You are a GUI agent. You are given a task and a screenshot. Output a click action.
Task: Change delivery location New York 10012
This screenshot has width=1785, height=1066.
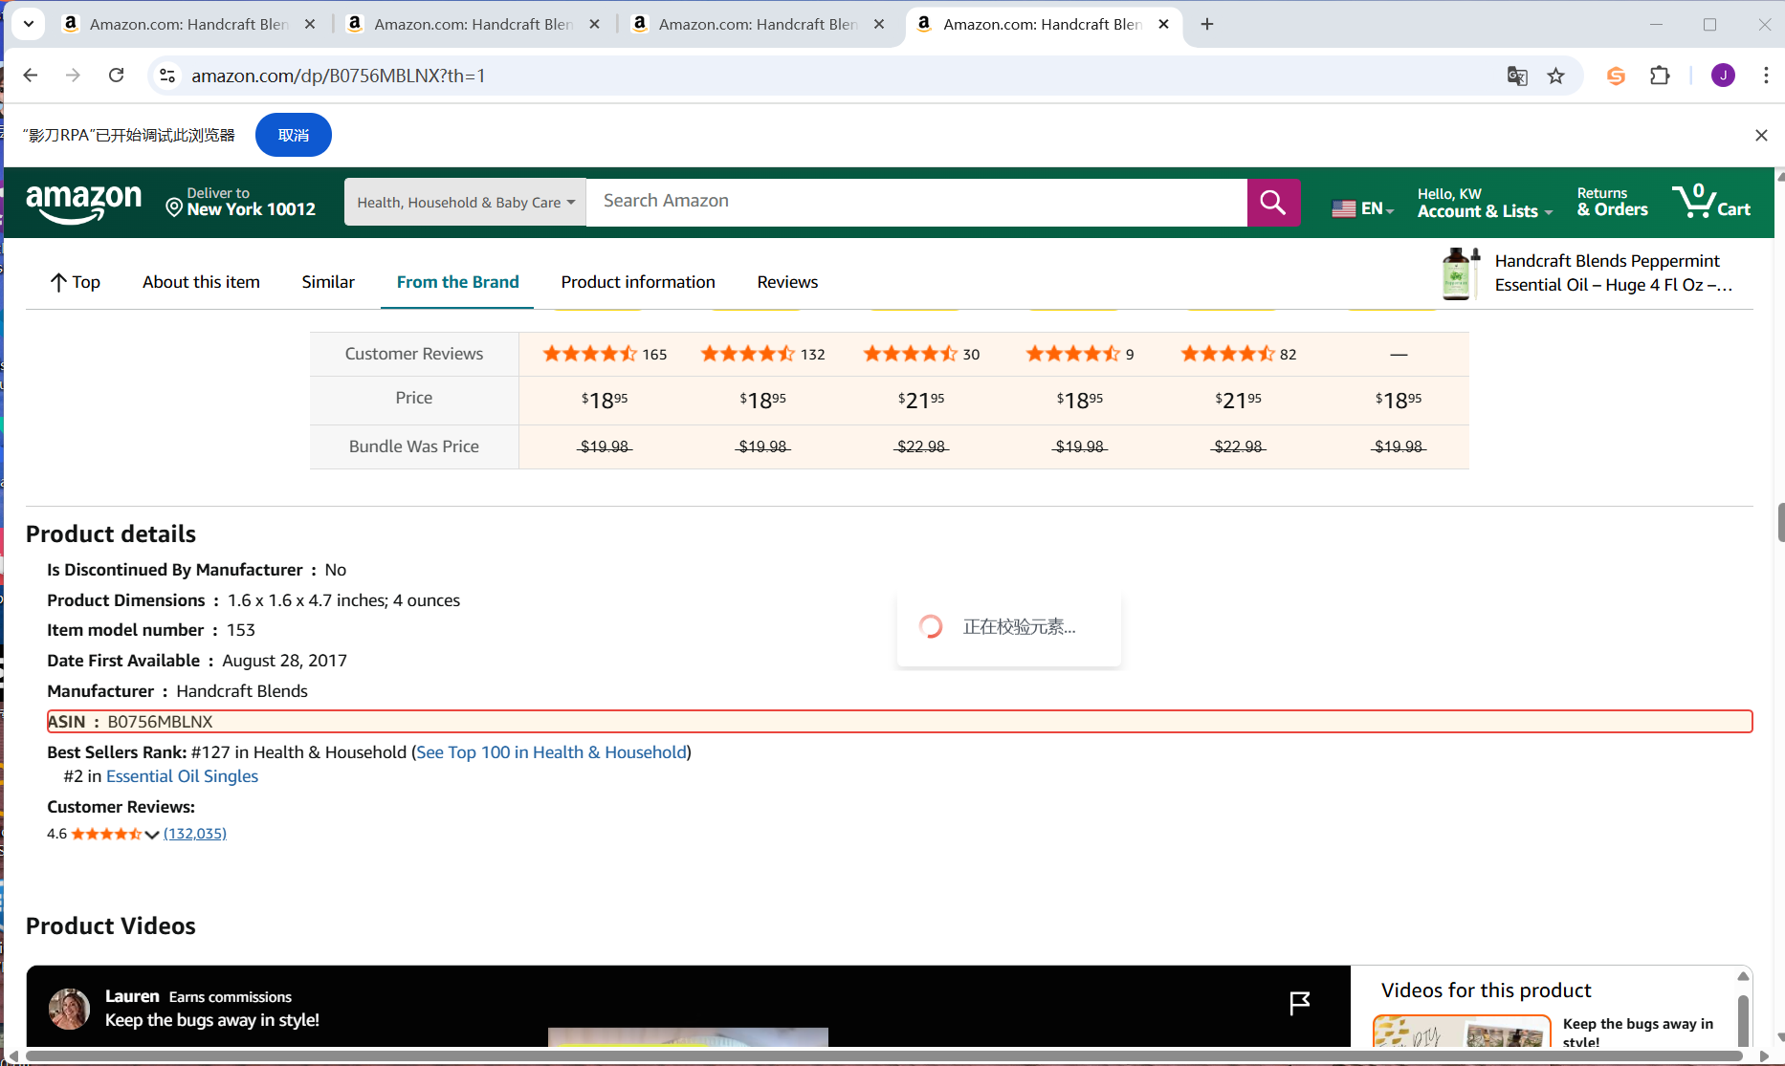coord(241,202)
